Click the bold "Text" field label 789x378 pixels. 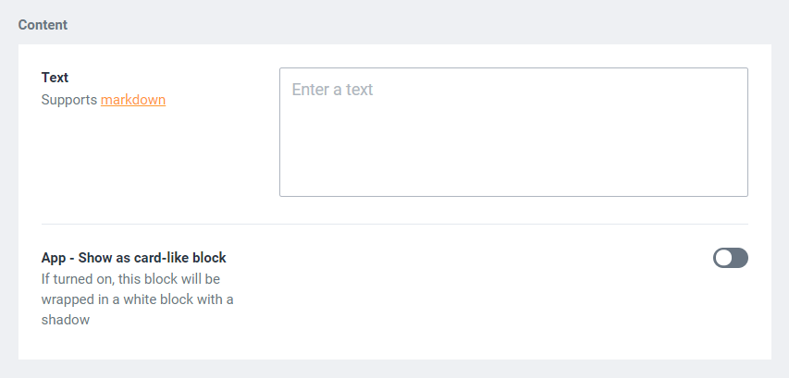(x=55, y=78)
